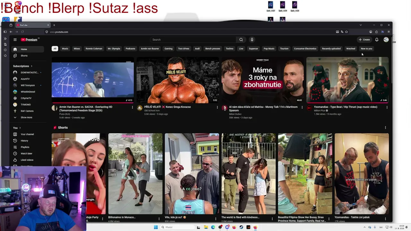411x231 pixels.
Task: Open Steam from the taskbar
Action: point(241,227)
